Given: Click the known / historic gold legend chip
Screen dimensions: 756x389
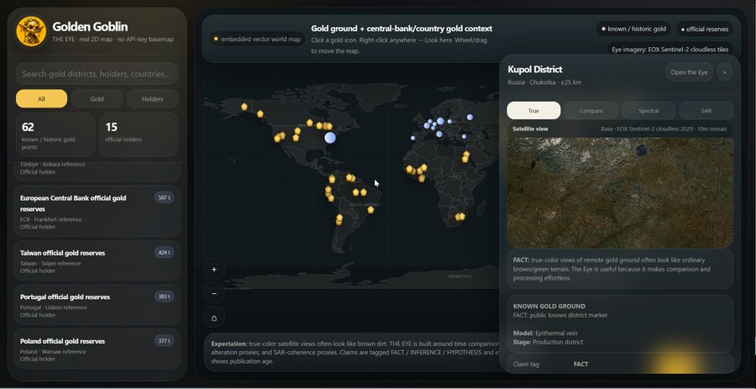Looking at the screenshot, I should (x=633, y=29).
